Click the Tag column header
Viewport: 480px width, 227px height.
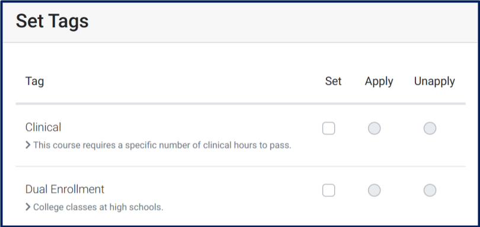point(34,81)
